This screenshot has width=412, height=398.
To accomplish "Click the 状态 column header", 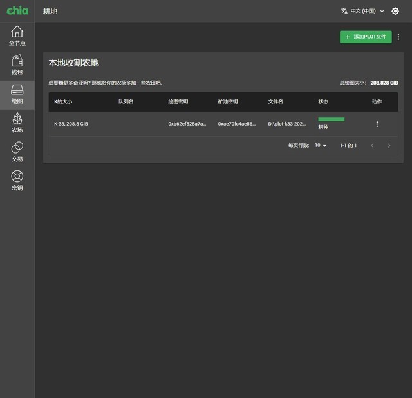I will pos(323,102).
